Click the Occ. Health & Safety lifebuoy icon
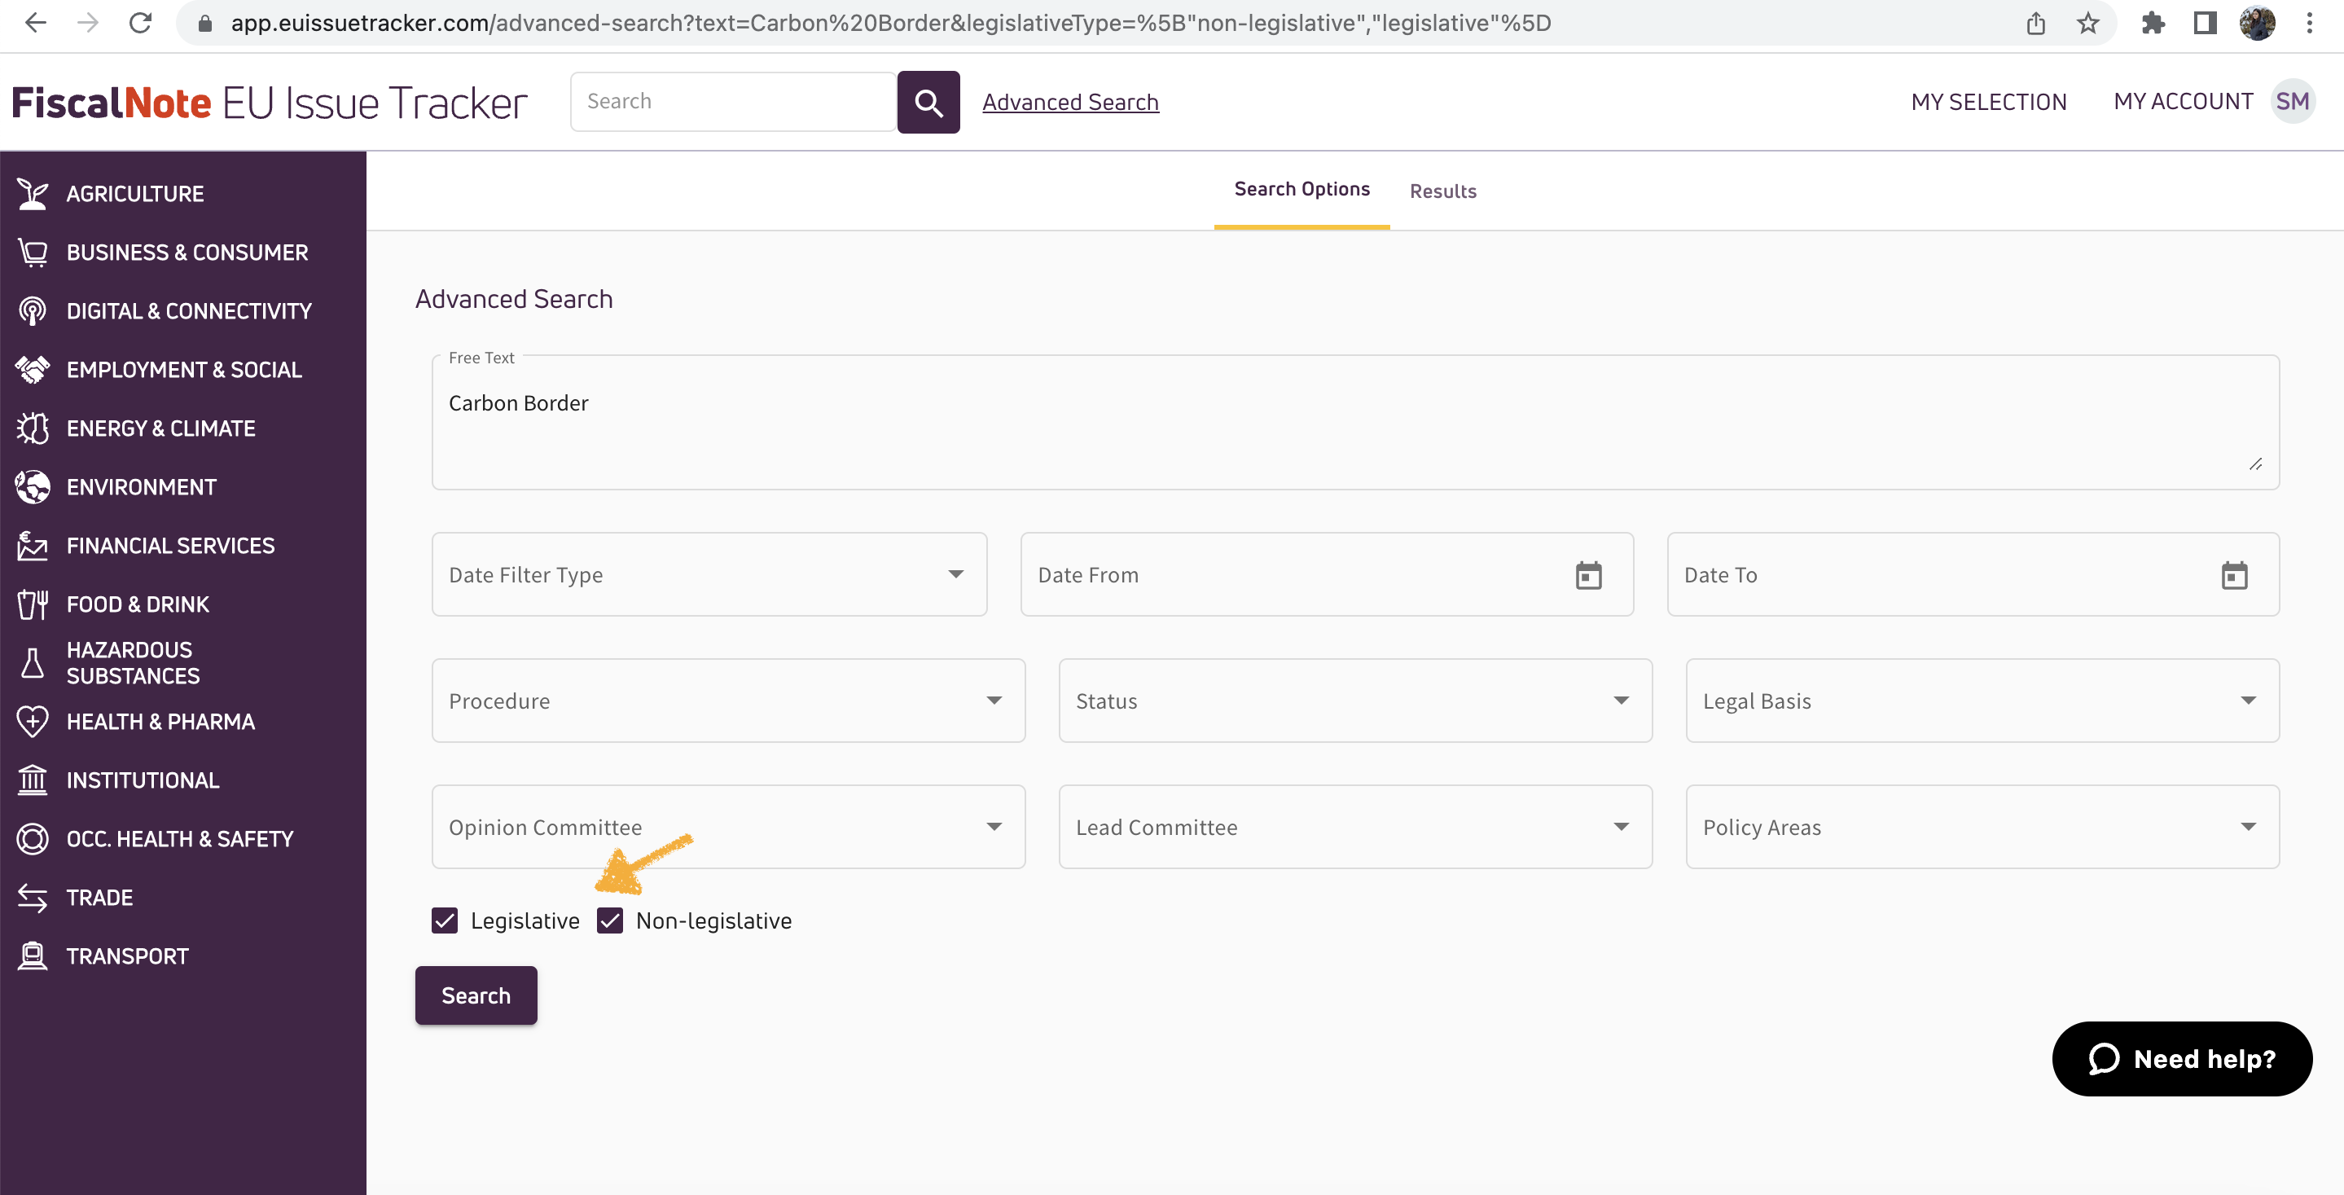The image size is (2344, 1195). 33,839
